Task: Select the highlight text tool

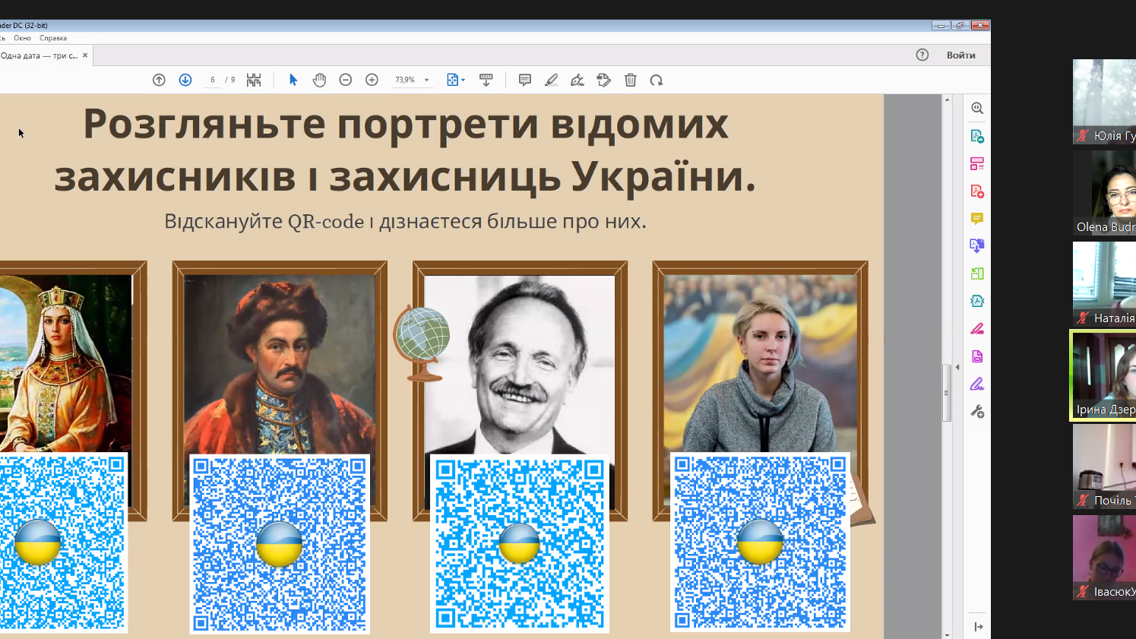Action: click(551, 80)
